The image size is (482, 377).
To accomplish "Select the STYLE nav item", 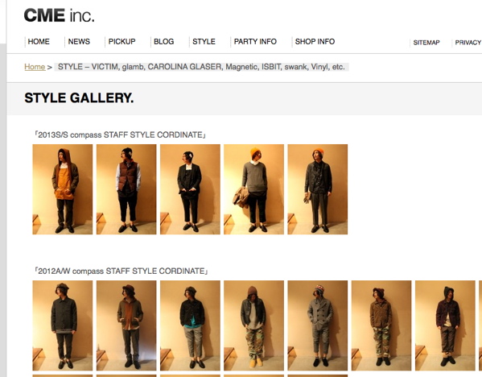I will point(204,42).
